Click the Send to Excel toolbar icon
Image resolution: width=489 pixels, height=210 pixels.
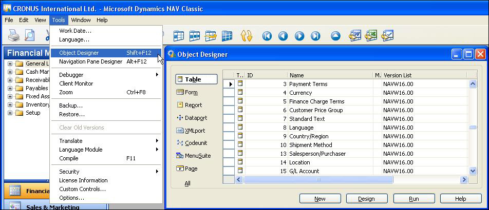(371, 36)
